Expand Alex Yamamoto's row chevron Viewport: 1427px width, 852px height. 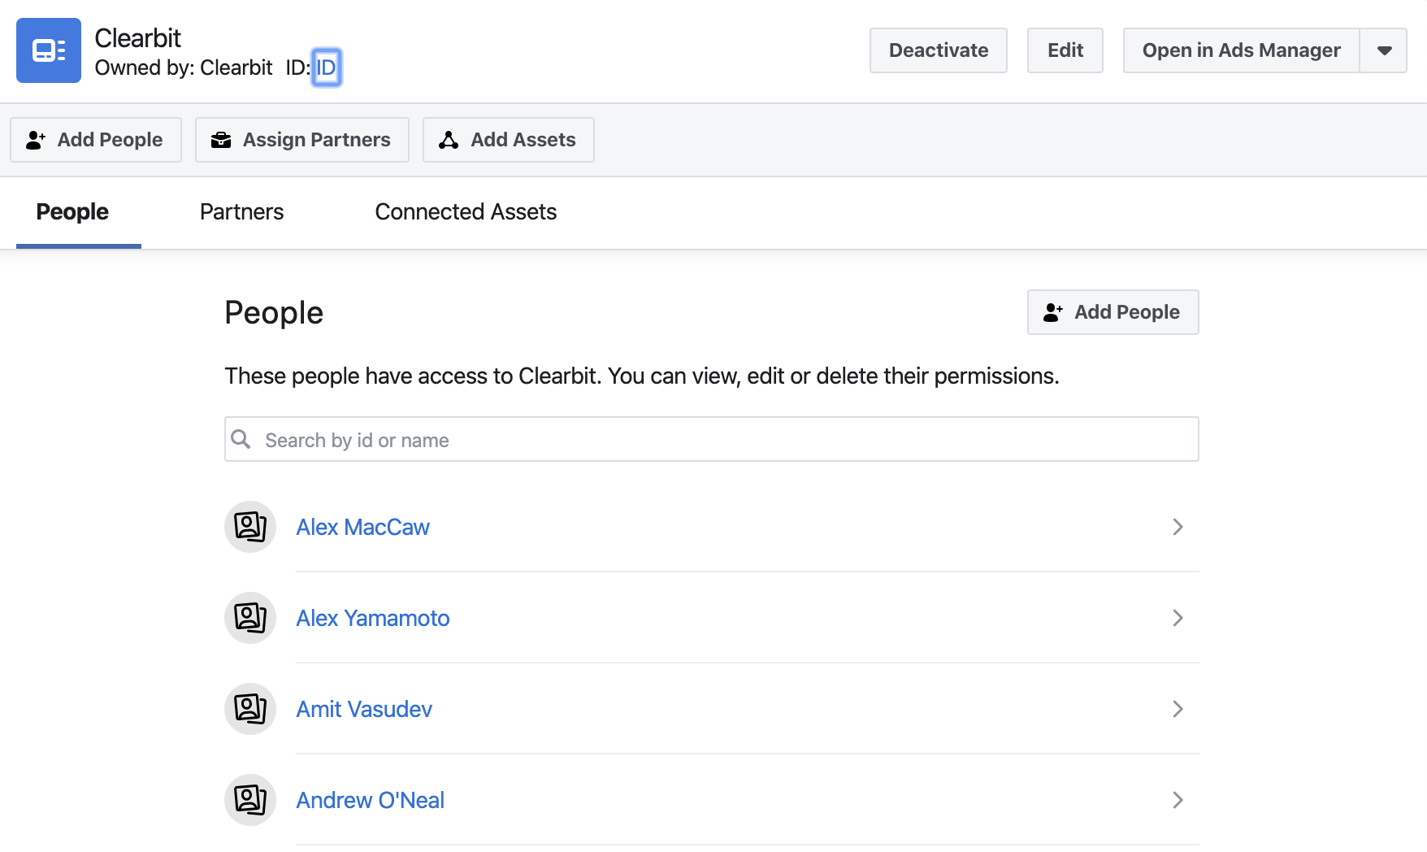(1178, 618)
